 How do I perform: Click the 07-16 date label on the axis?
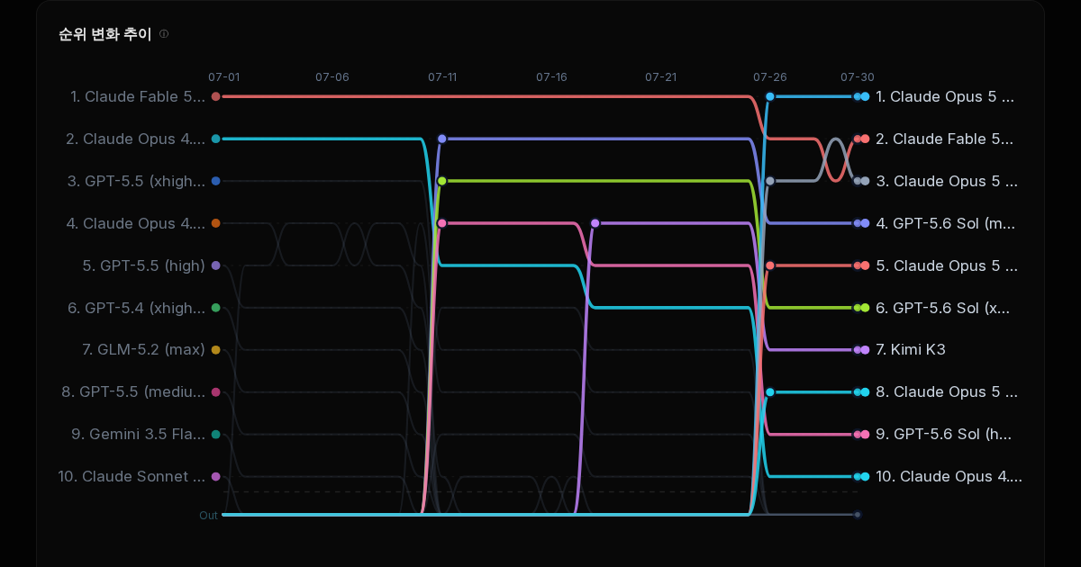coord(551,77)
